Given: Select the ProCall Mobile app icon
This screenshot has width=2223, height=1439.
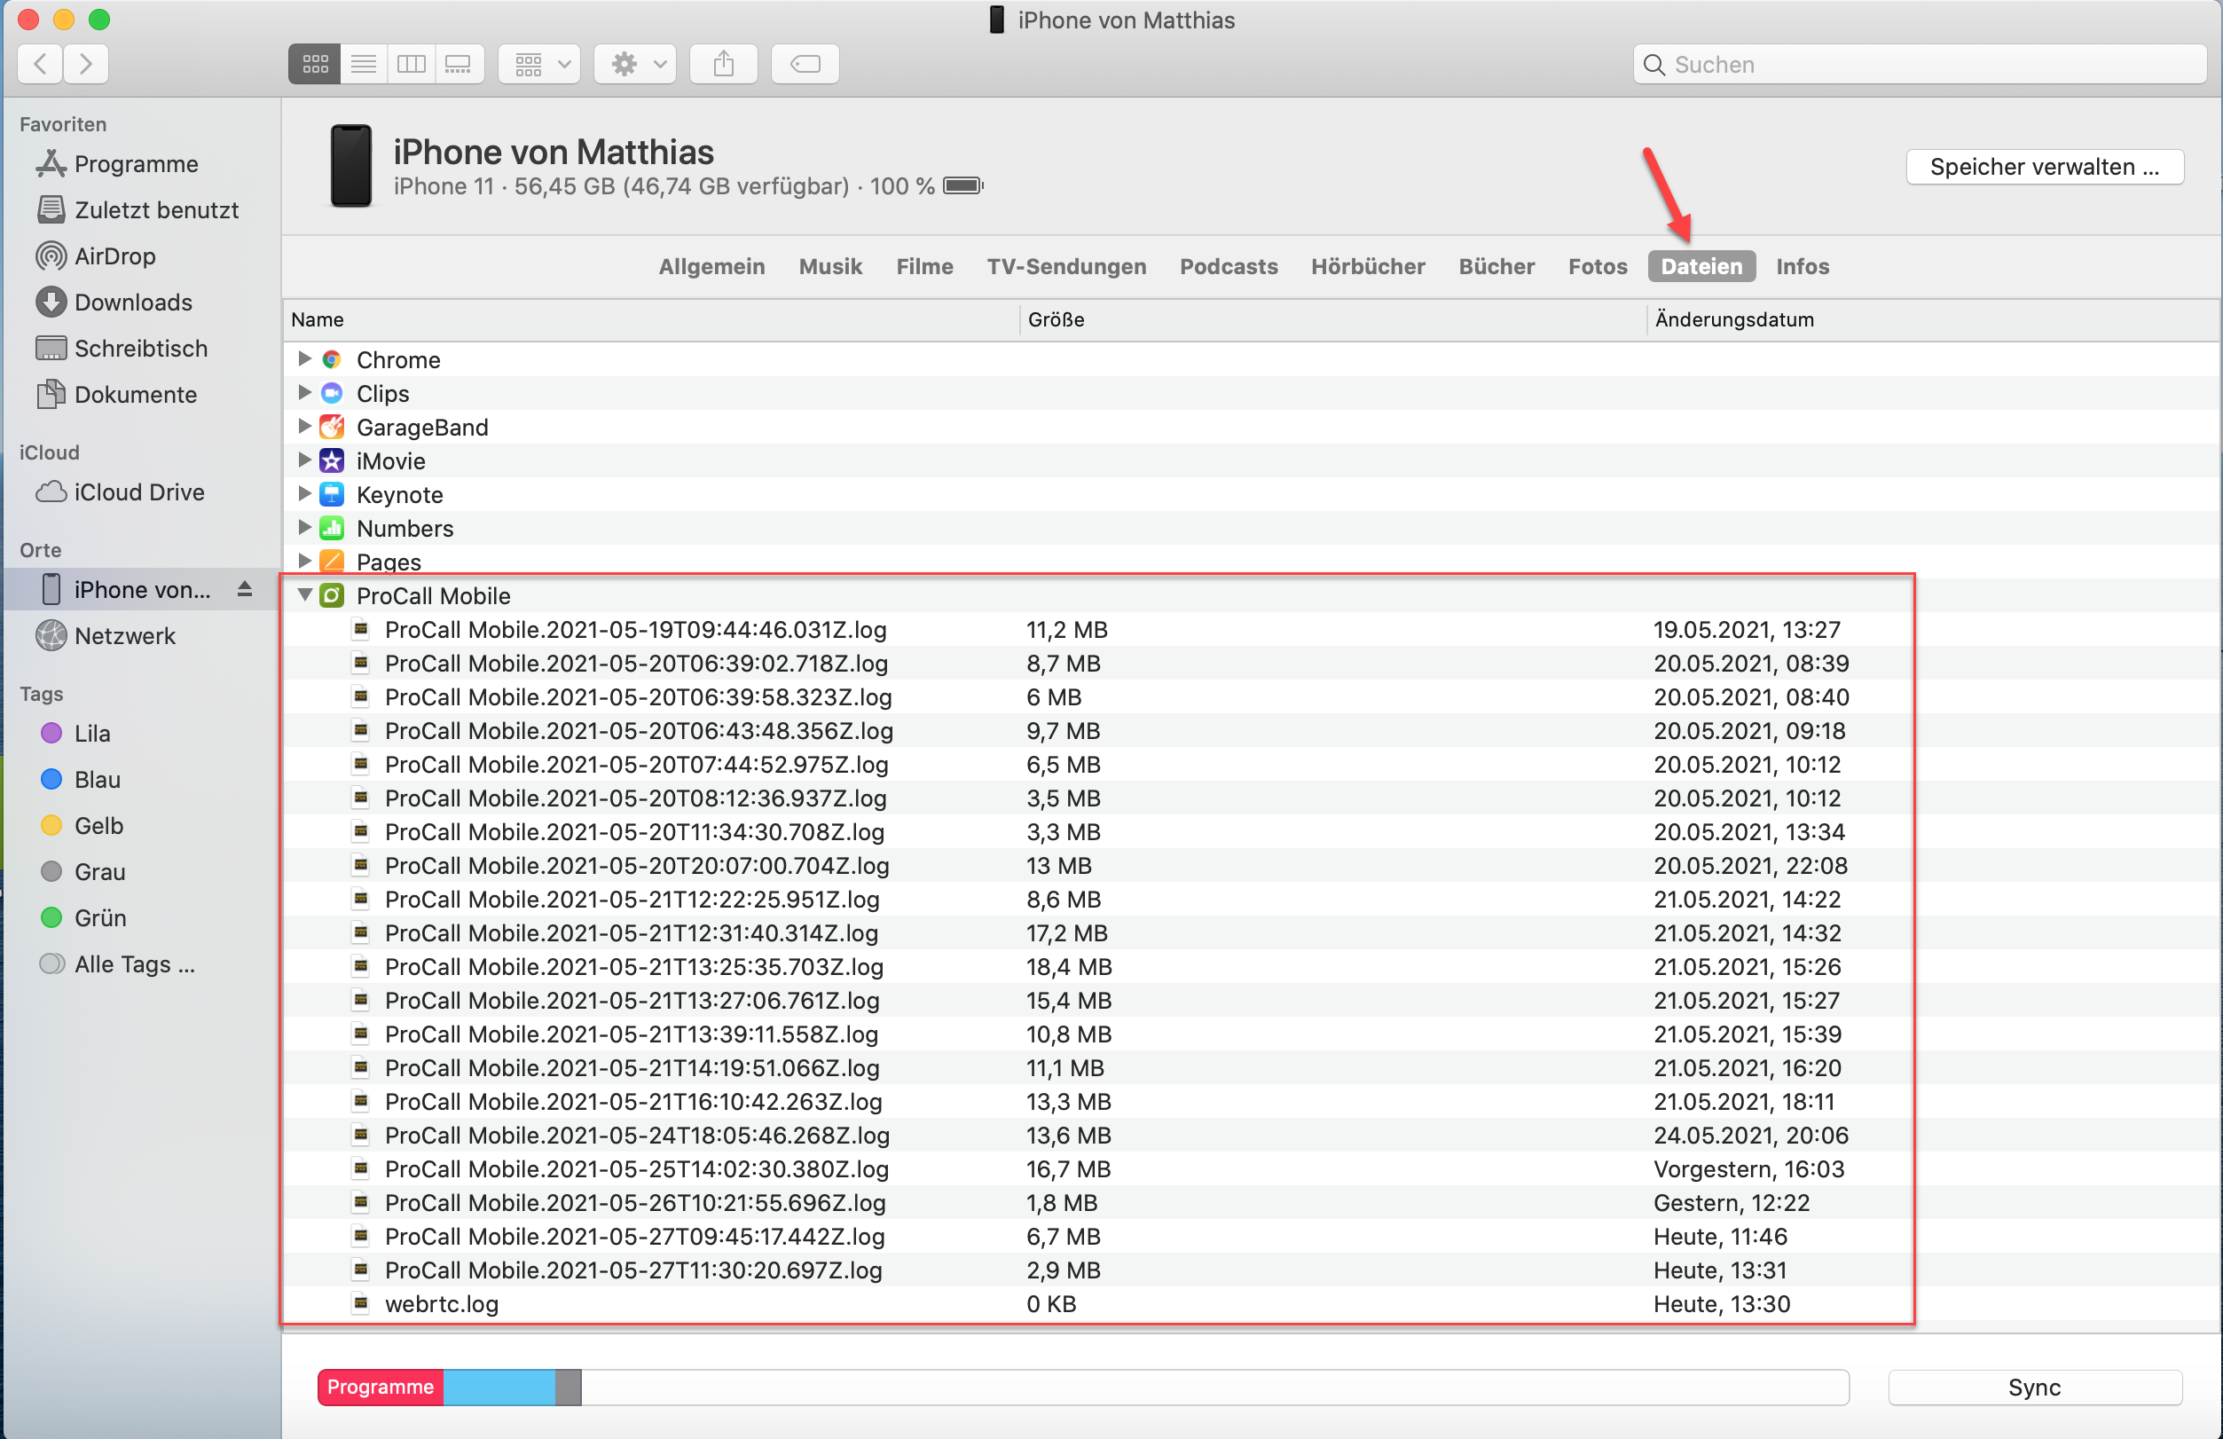Looking at the screenshot, I should (332, 595).
